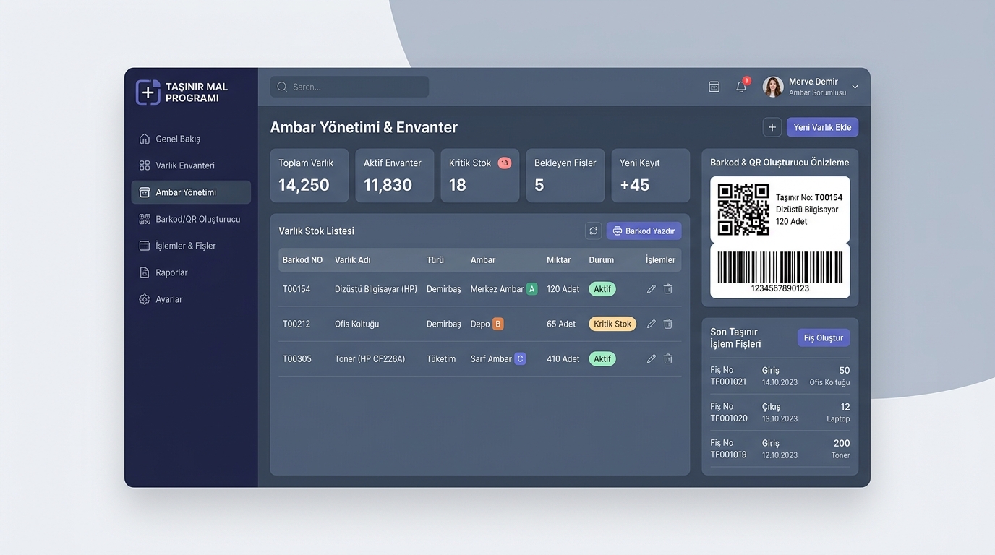Delete the Toner (HP CF226A) row
Screen dimensions: 995x555
pos(668,358)
